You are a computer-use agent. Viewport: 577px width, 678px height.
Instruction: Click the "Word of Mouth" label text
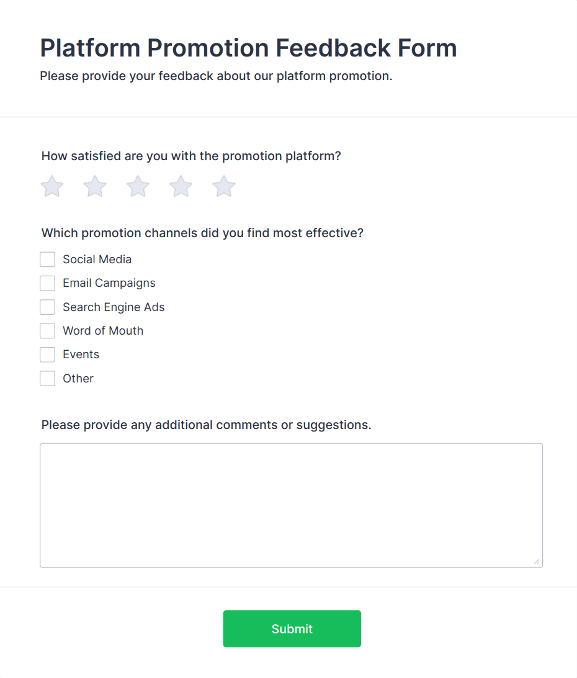(103, 331)
